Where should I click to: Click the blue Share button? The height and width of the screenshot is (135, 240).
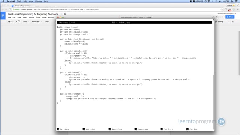[230, 17]
